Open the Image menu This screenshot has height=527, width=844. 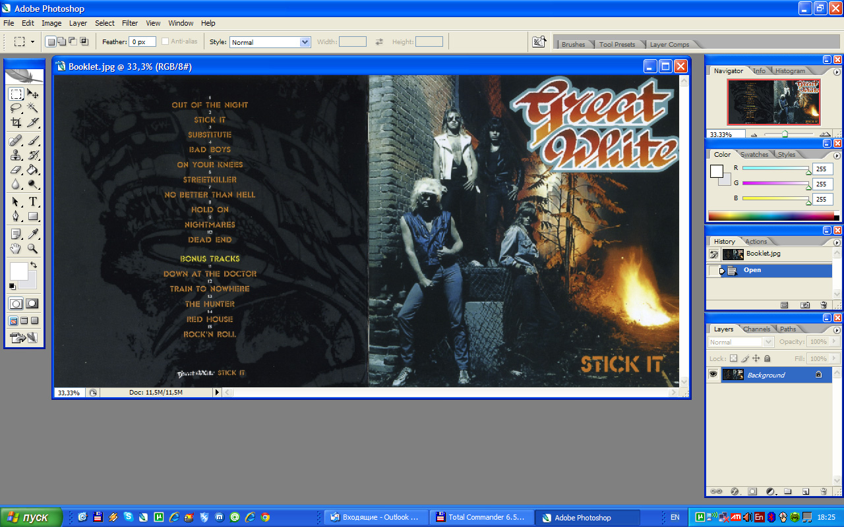(x=51, y=23)
